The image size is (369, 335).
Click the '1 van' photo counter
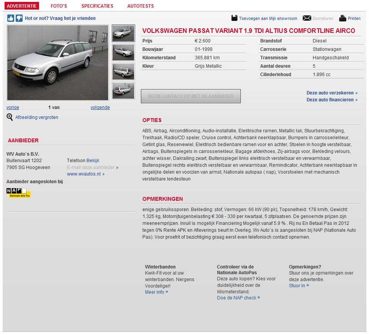coord(54,107)
